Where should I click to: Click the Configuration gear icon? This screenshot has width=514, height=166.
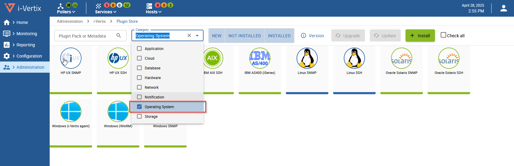(7, 56)
